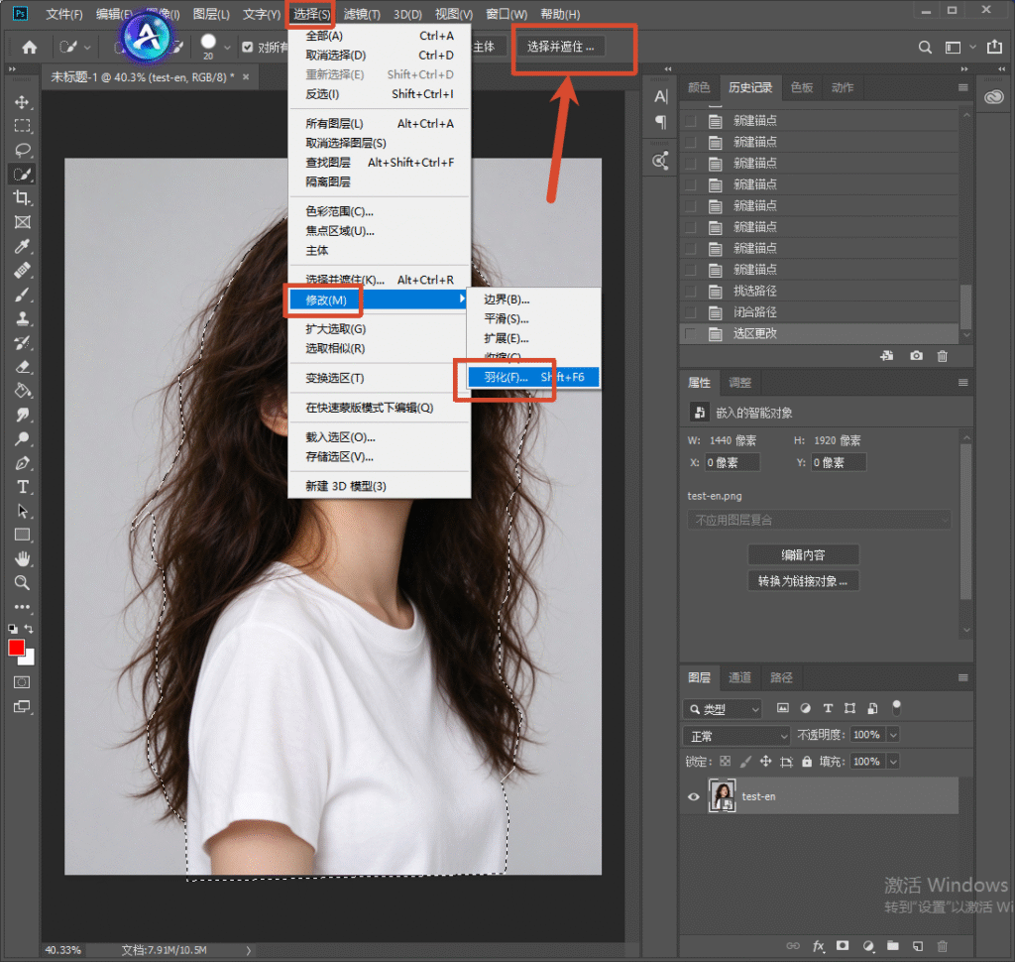Choose 羽化(F) feather menu item

[533, 377]
